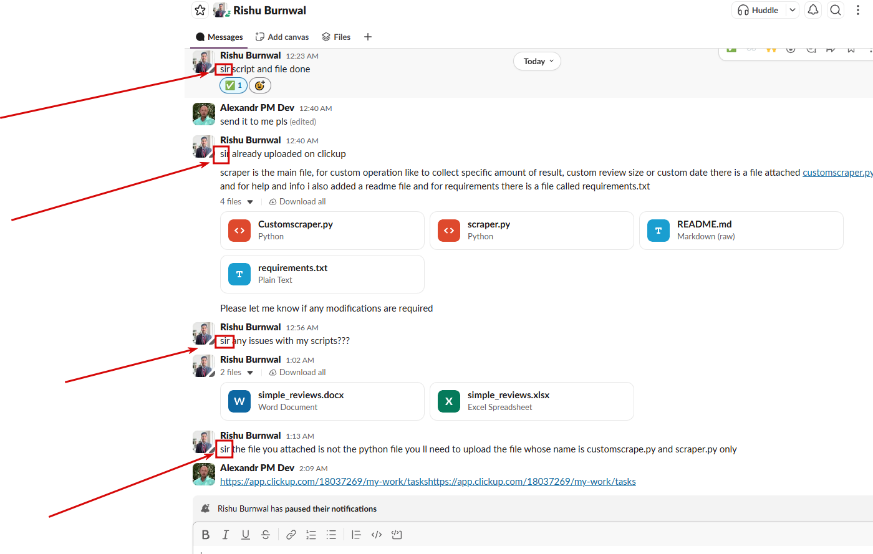Star the Rishu Burnwal conversation
This screenshot has height=554, width=873.
[200, 10]
